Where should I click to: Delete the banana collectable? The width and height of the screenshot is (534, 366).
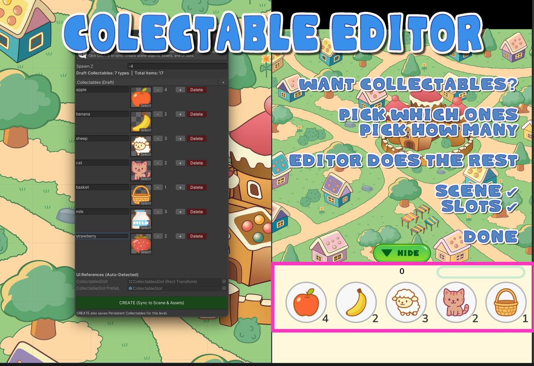point(196,114)
